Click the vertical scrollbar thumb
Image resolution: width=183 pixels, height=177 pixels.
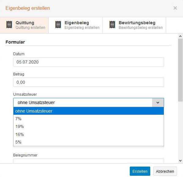pos(180,70)
